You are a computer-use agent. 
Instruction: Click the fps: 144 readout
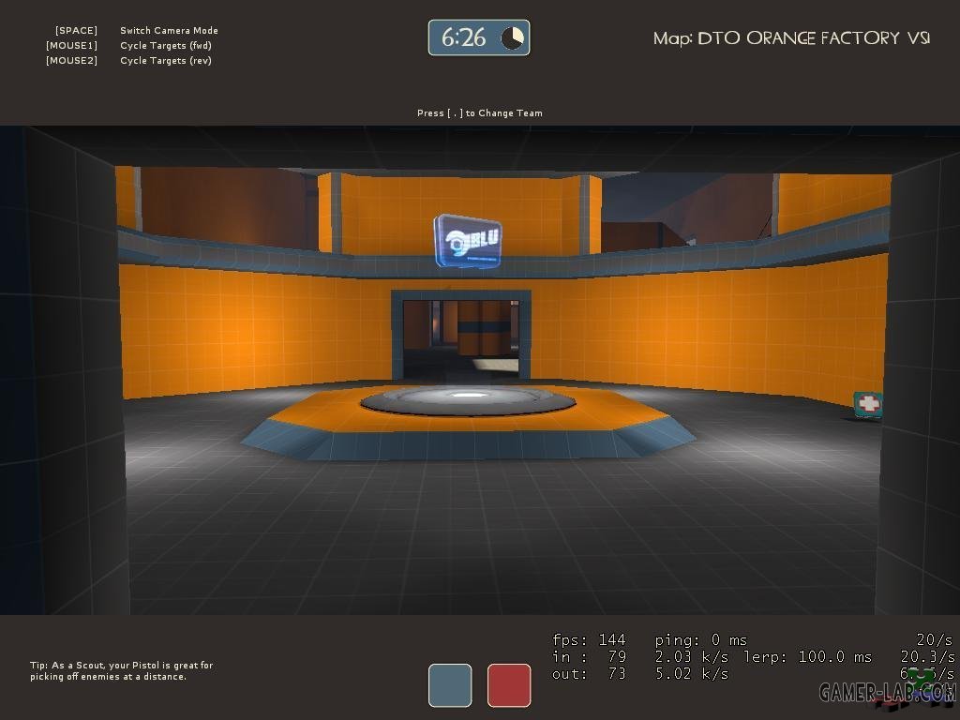pyautogui.click(x=589, y=640)
